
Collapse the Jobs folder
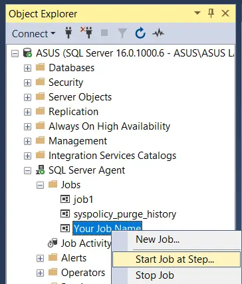coord(40,185)
